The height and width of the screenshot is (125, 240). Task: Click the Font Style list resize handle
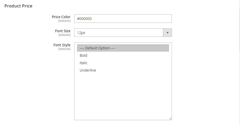170,119
